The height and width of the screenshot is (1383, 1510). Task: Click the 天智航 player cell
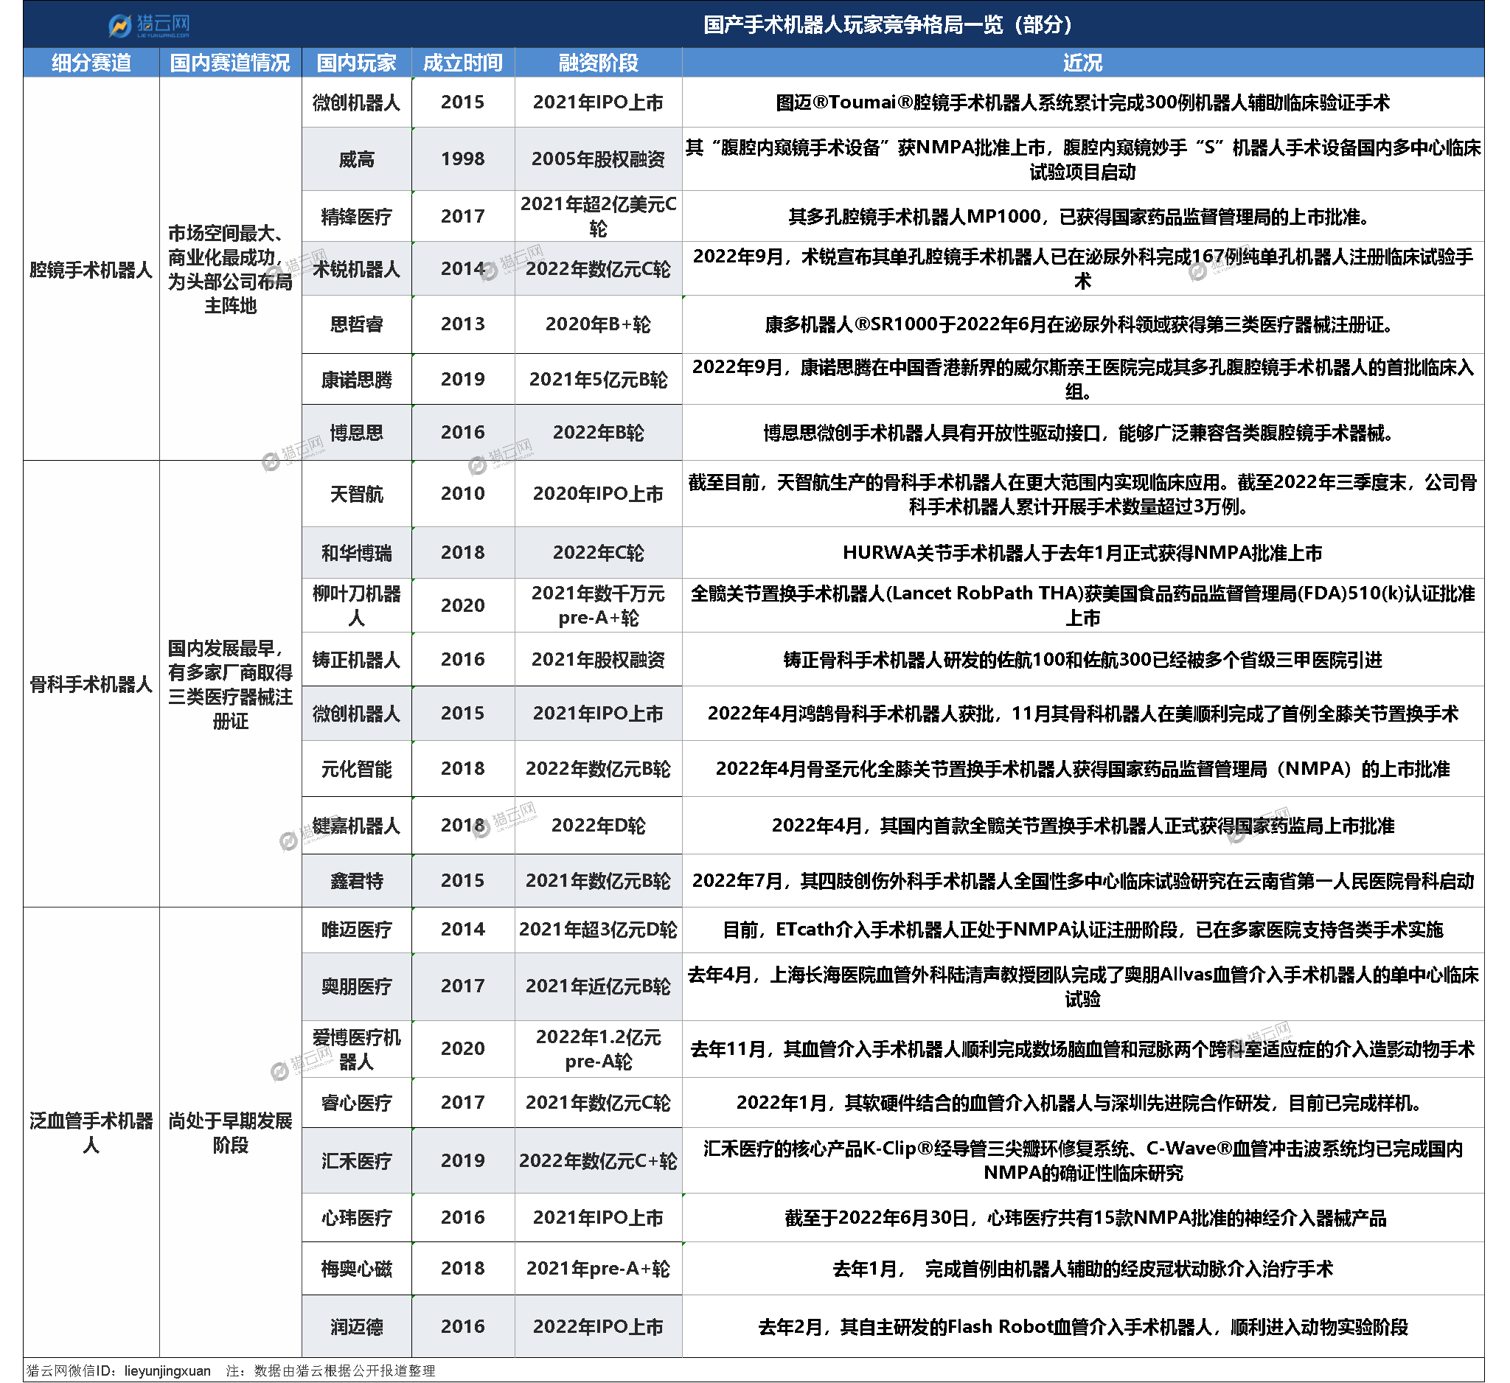[x=357, y=493]
